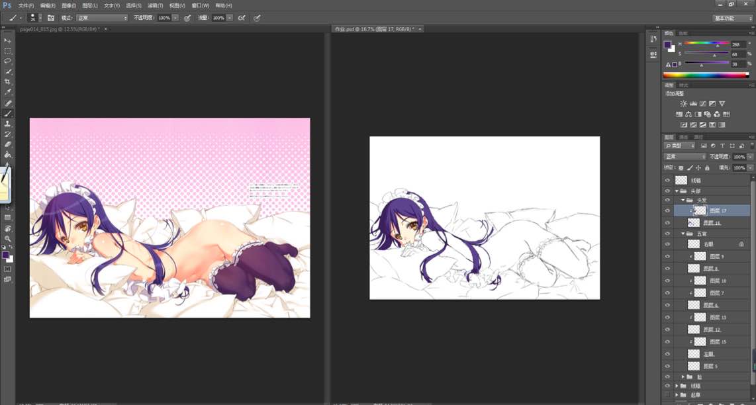Select the Zoom tool
Viewport: 756px width, 405px height.
click(8, 239)
